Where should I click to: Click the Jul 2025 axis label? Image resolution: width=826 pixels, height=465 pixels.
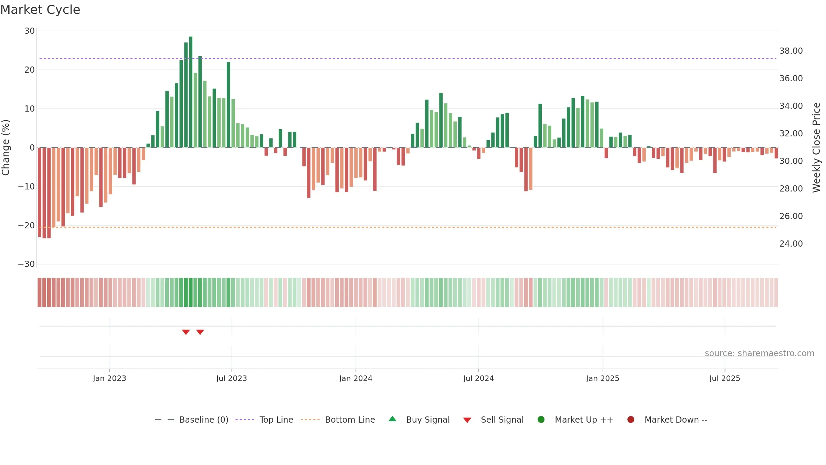[x=725, y=379]
